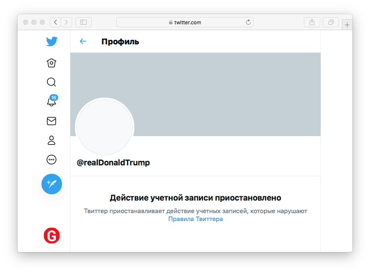Reload the page in Safari

[248, 22]
